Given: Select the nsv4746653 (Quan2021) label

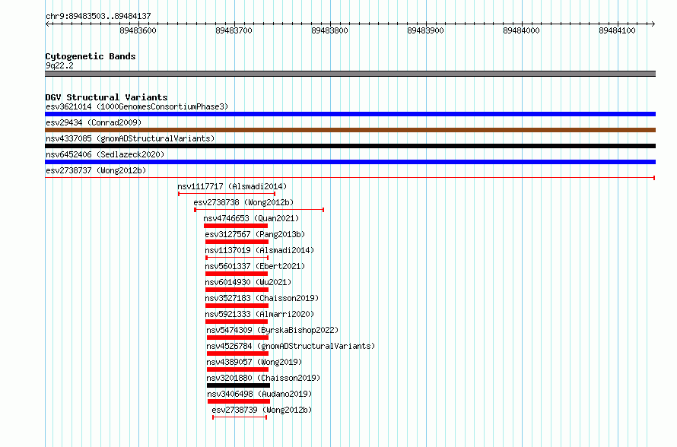Looking at the screenshot, I should pyautogui.click(x=251, y=218).
